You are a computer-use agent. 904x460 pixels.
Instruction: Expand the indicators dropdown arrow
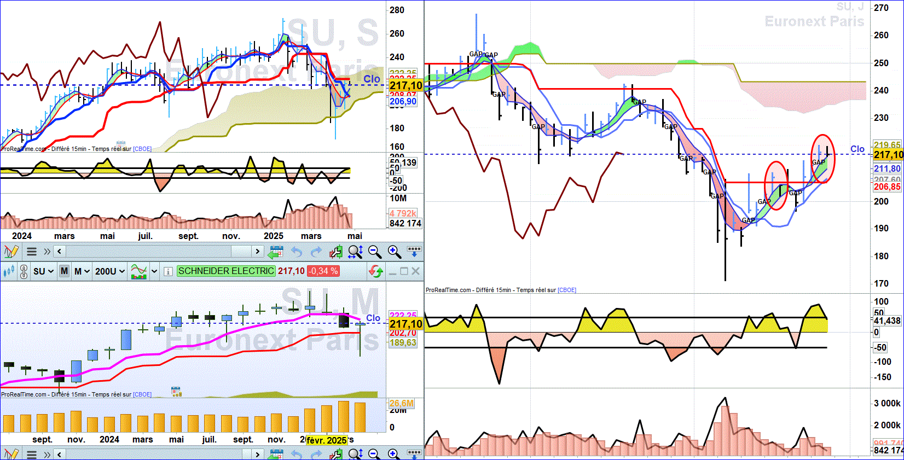point(154,271)
